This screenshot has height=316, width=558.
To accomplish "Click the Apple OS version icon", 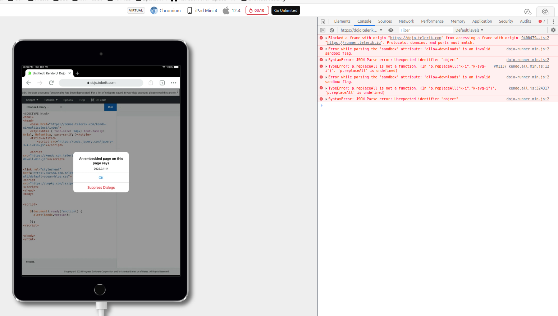I will (x=226, y=10).
